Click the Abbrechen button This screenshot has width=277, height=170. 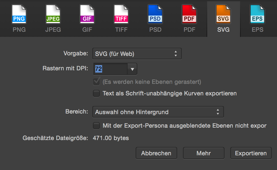[x=156, y=153]
